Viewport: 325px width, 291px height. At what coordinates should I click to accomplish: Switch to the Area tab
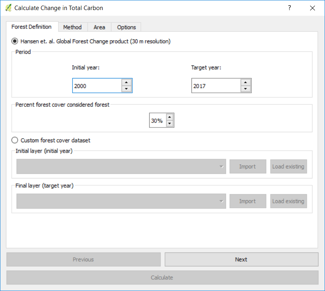pos(99,27)
